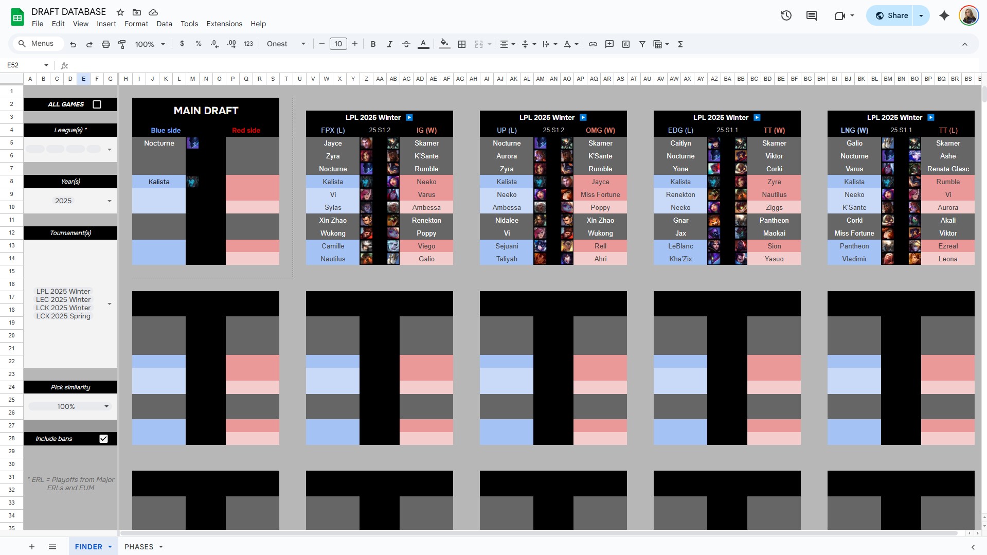
Task: Search Menus box
Action: tap(39, 44)
